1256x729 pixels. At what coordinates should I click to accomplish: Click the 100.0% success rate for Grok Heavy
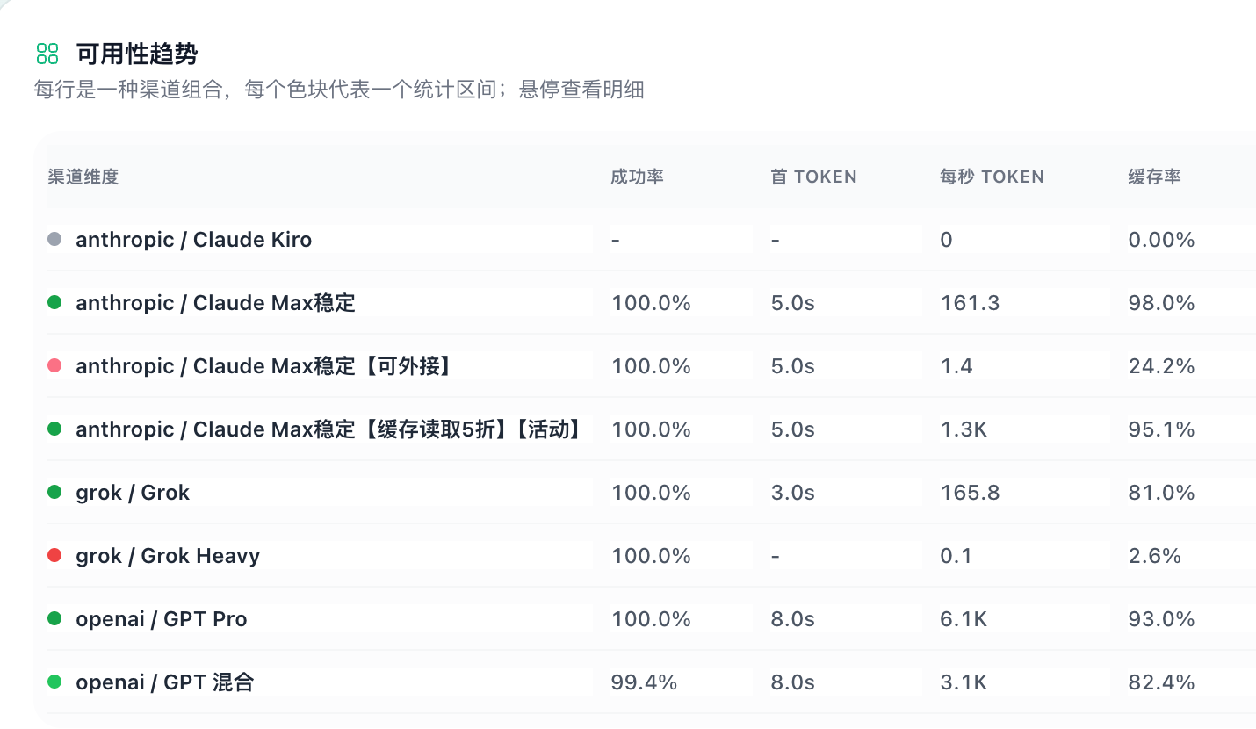click(x=652, y=556)
